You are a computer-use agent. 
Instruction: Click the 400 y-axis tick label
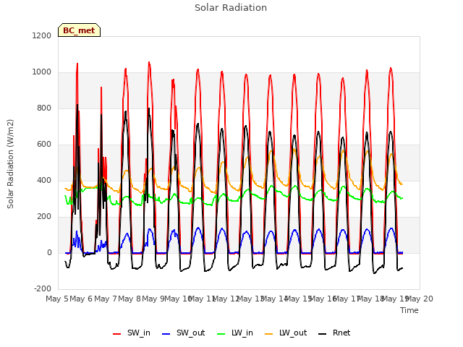point(44,181)
